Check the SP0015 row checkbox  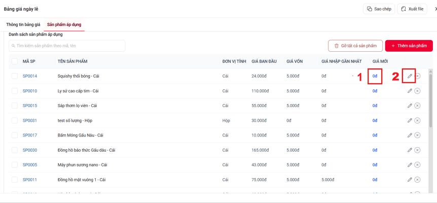pyautogui.click(x=15, y=106)
